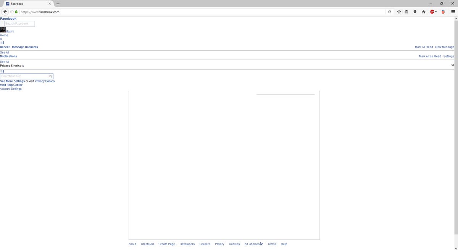
Task: Go to the browser home page icon
Action: click(x=423, y=12)
